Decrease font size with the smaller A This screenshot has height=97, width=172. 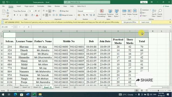coord(39,11)
